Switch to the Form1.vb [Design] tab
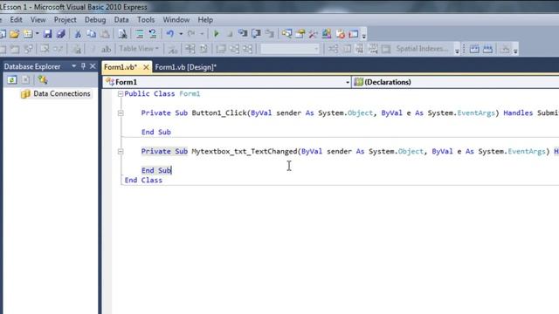 (186, 67)
